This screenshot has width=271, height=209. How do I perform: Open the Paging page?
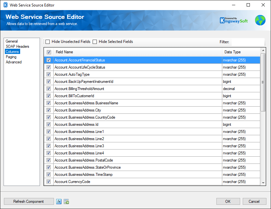(11, 57)
